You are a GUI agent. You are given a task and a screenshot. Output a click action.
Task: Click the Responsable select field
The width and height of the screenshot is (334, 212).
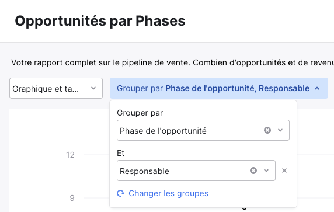pyautogui.click(x=196, y=171)
